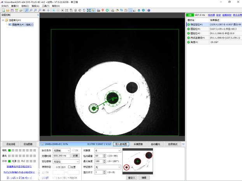Screen dimensions: 242x181
Task: Click the green grid toolbar icon
Action: pos(16,10)
